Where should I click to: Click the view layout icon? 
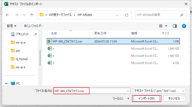coord(161,26)
